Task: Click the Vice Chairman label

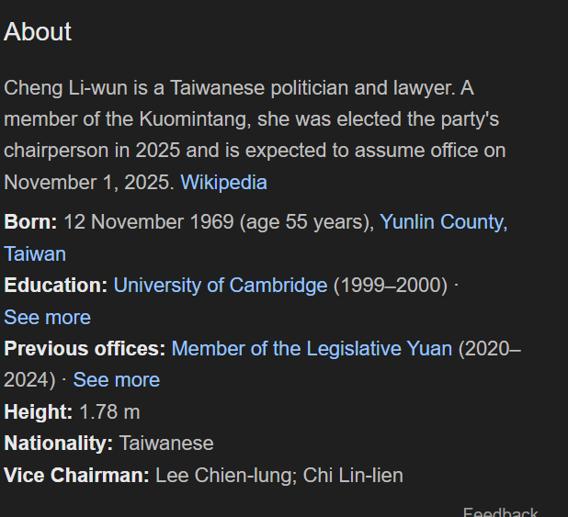Action: (x=76, y=476)
